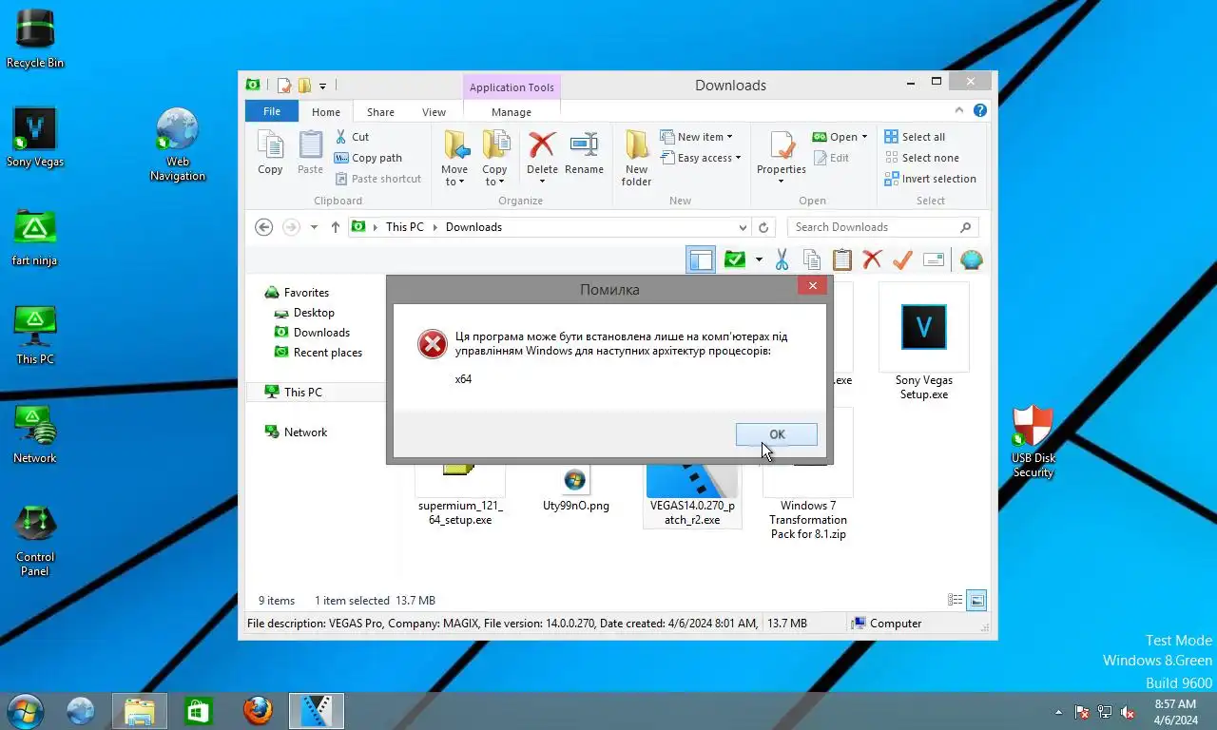Click Select none in the ribbon
Screen dimensions: 1217x730
[x=921, y=158]
